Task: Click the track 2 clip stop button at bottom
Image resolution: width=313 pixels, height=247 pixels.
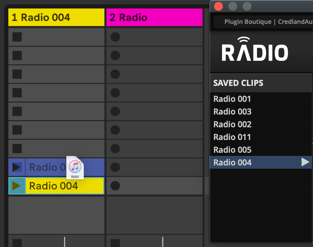Action: coord(115,243)
